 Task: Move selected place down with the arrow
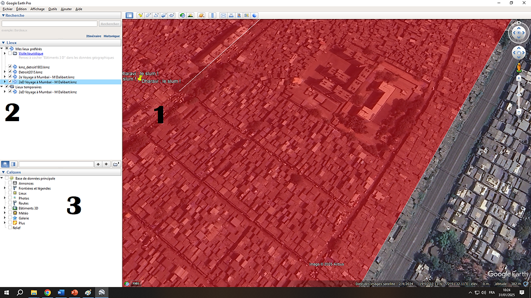click(106, 164)
